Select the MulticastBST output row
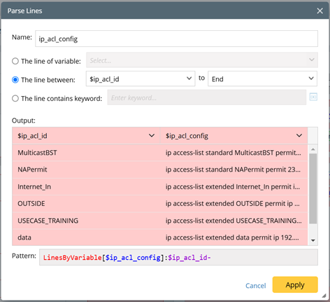 pyautogui.click(x=160, y=153)
